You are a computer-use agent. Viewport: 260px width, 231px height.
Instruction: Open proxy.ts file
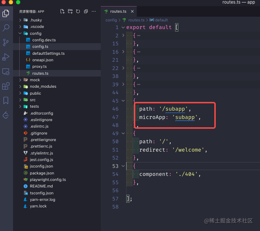(x=57, y=66)
